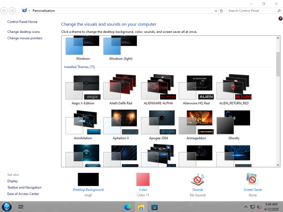Click the red help icon

[x=280, y=18]
